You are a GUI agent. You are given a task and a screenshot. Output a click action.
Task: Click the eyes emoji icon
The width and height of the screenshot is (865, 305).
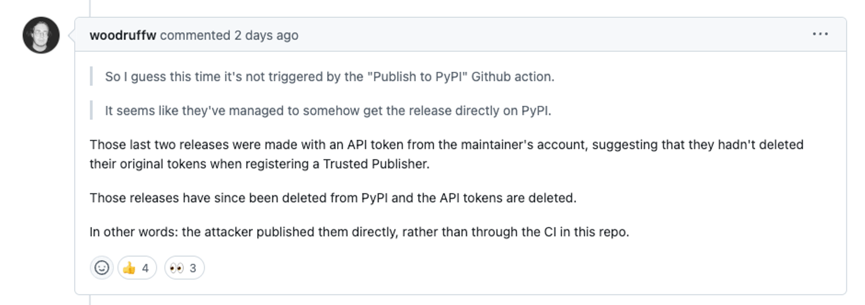(x=177, y=268)
